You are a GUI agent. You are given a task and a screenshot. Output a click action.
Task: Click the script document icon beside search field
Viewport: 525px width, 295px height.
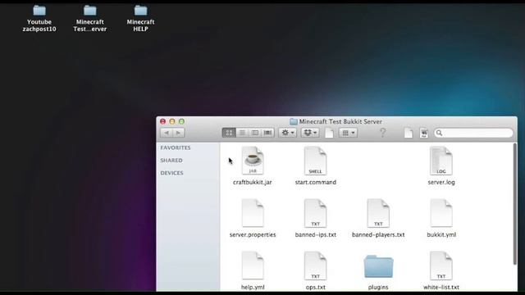tap(424, 133)
